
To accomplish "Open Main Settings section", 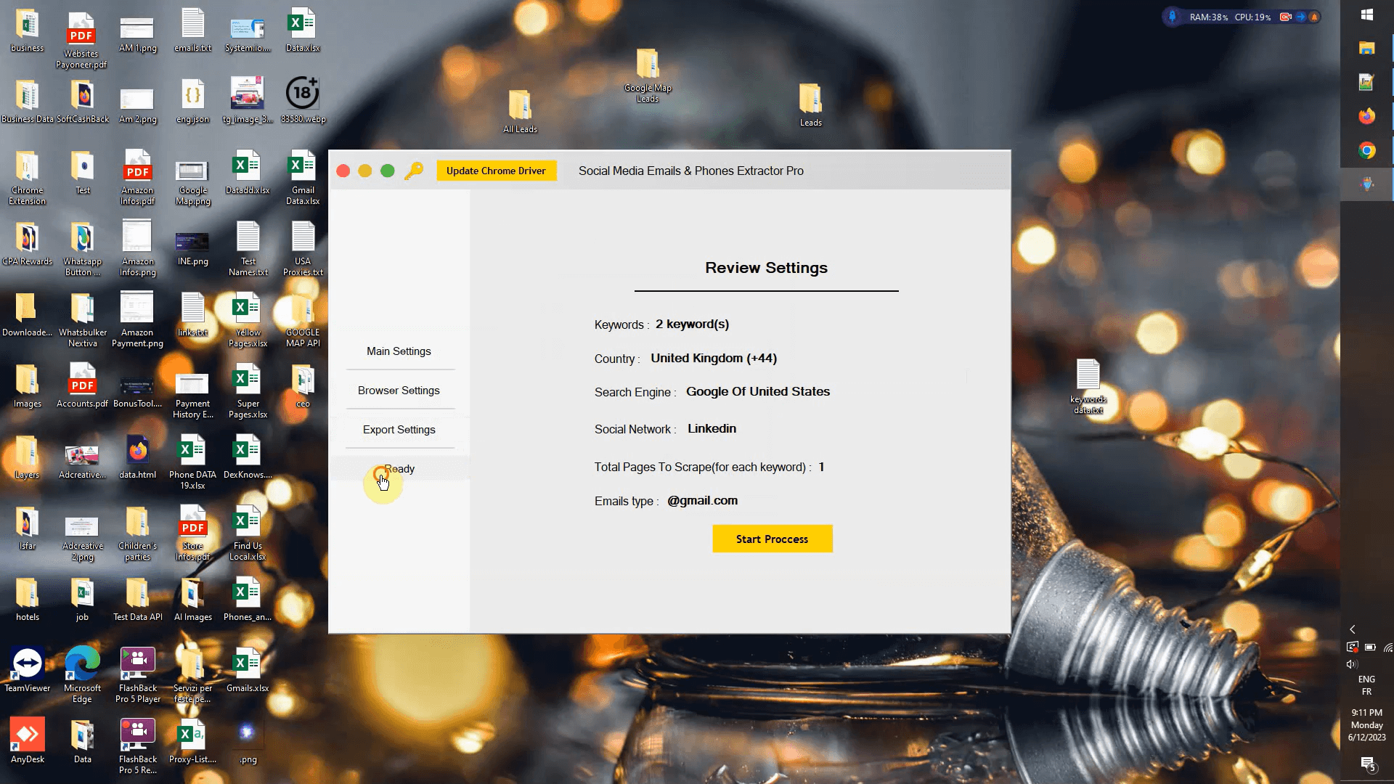I will (399, 351).
